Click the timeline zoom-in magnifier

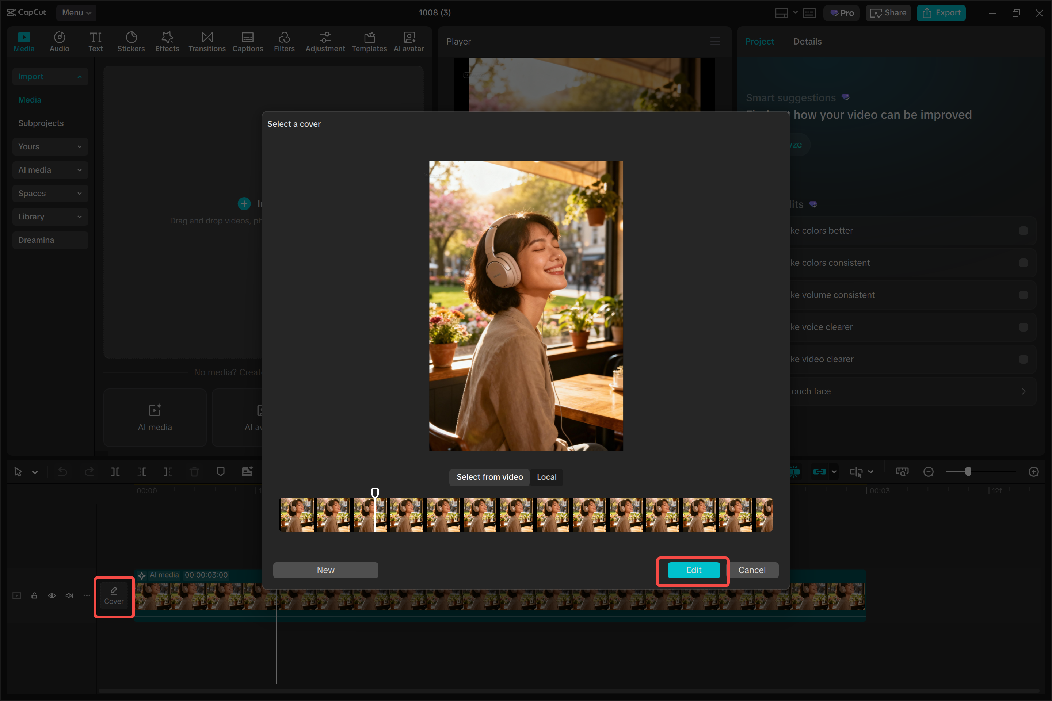(1034, 472)
